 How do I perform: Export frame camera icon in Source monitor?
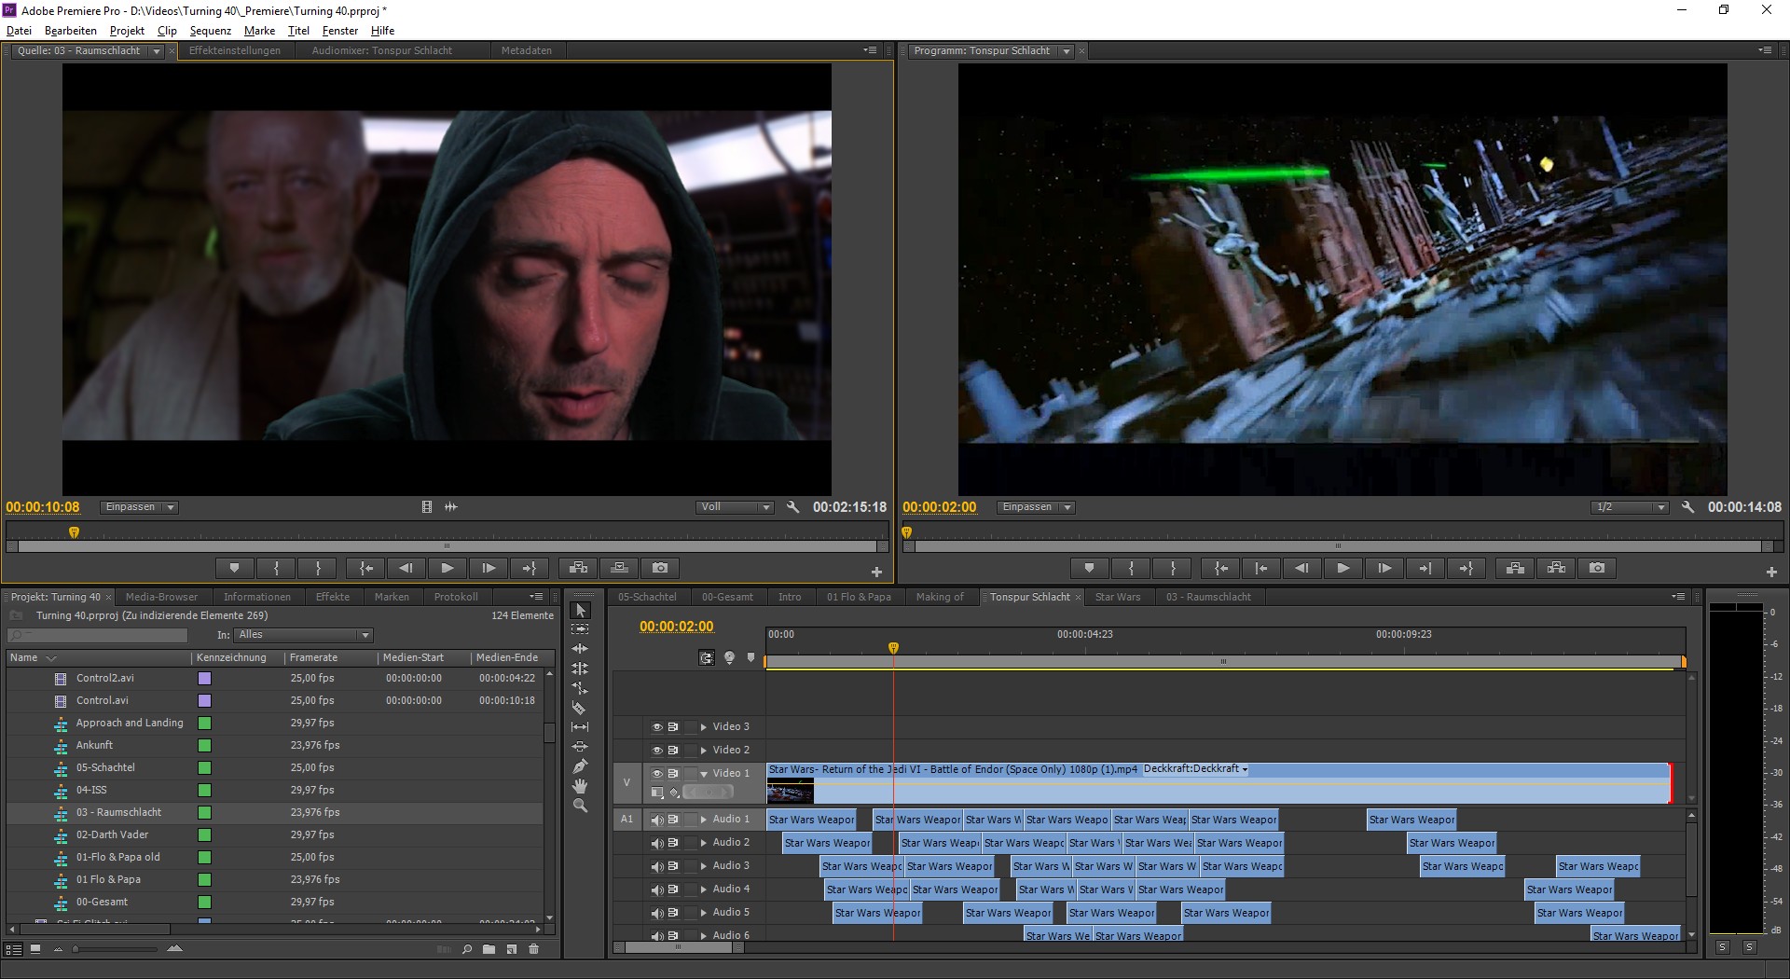pyautogui.click(x=660, y=568)
